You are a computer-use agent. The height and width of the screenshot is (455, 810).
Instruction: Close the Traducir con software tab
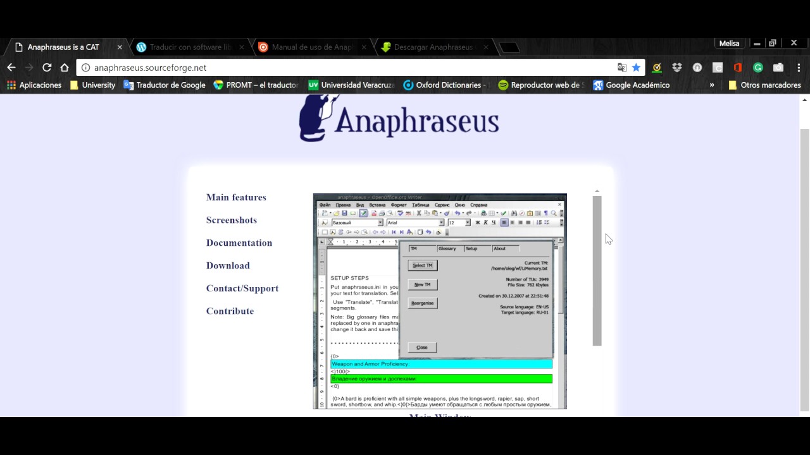tap(241, 47)
